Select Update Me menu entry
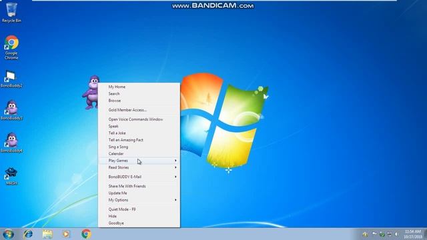Image resolution: width=427 pixels, height=240 pixels. [139, 193]
